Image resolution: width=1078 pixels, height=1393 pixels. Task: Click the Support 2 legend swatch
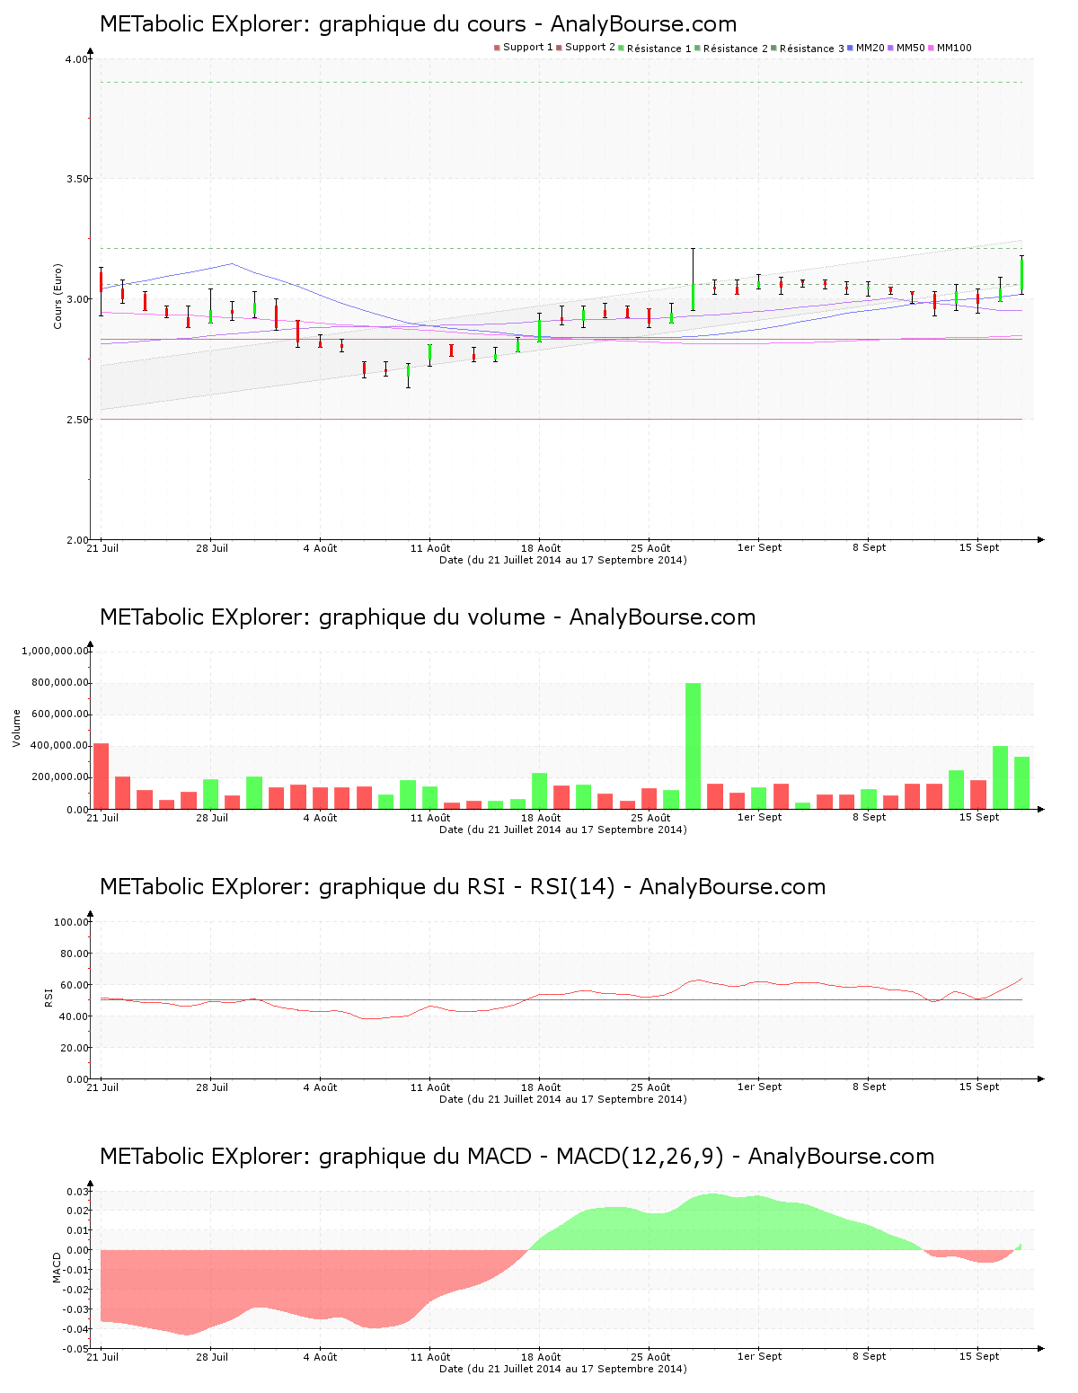pyautogui.click(x=559, y=48)
